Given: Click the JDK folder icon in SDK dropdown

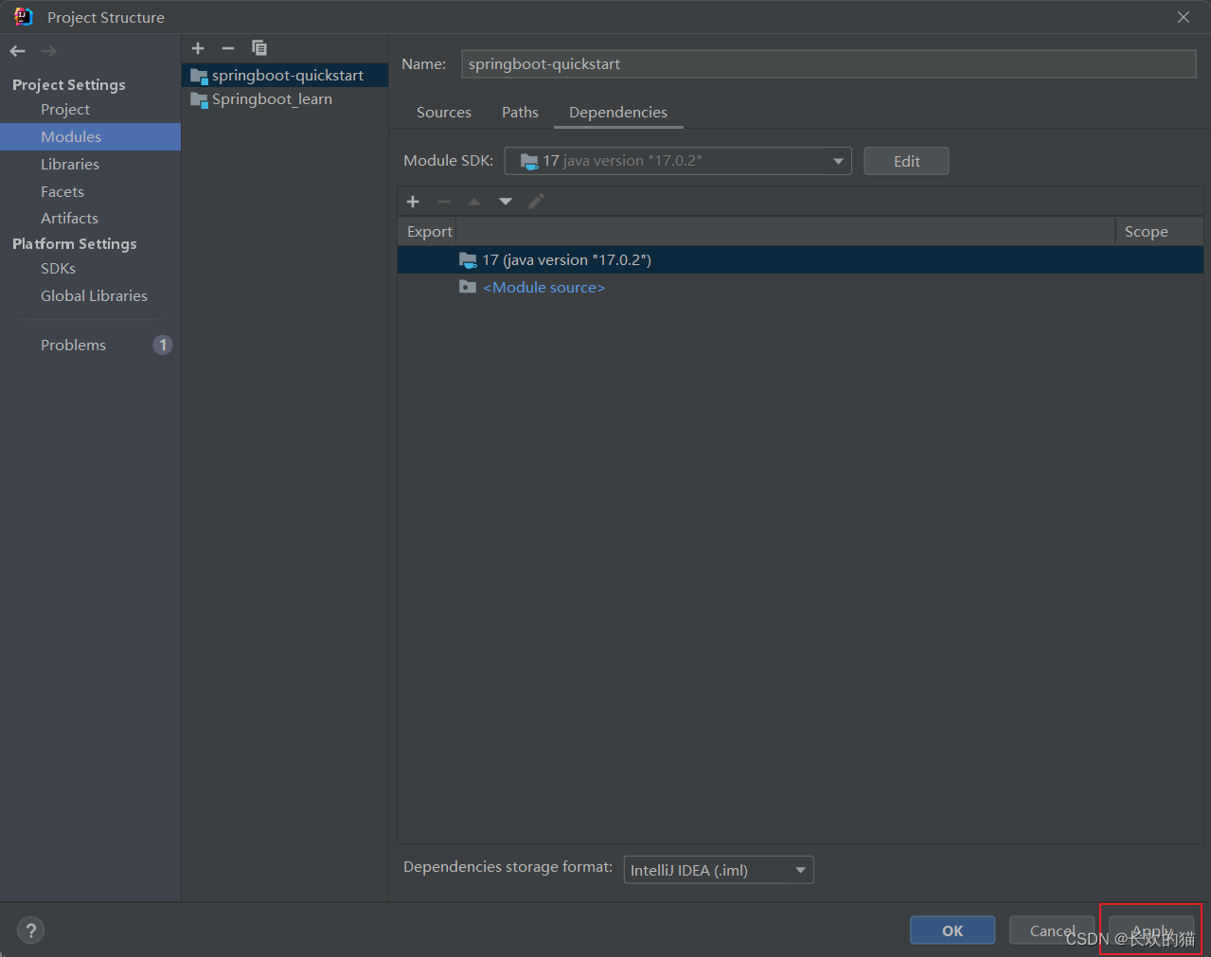Looking at the screenshot, I should (x=529, y=161).
